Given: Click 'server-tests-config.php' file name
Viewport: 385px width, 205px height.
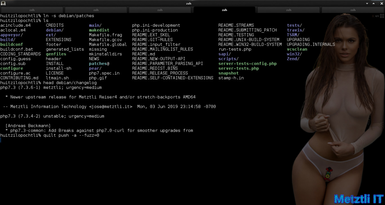Looking at the screenshot, I should (248, 64).
